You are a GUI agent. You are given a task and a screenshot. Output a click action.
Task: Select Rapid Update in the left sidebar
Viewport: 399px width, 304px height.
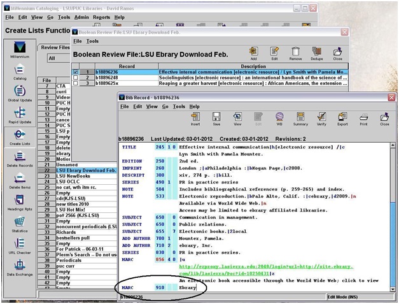(19, 115)
